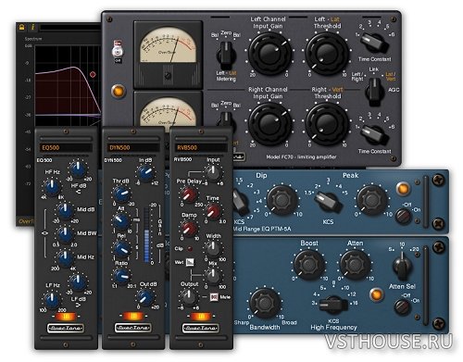Screen dimensions: 463x362
Task: Click the EQ500 HF dB knob
Action: (78, 169)
